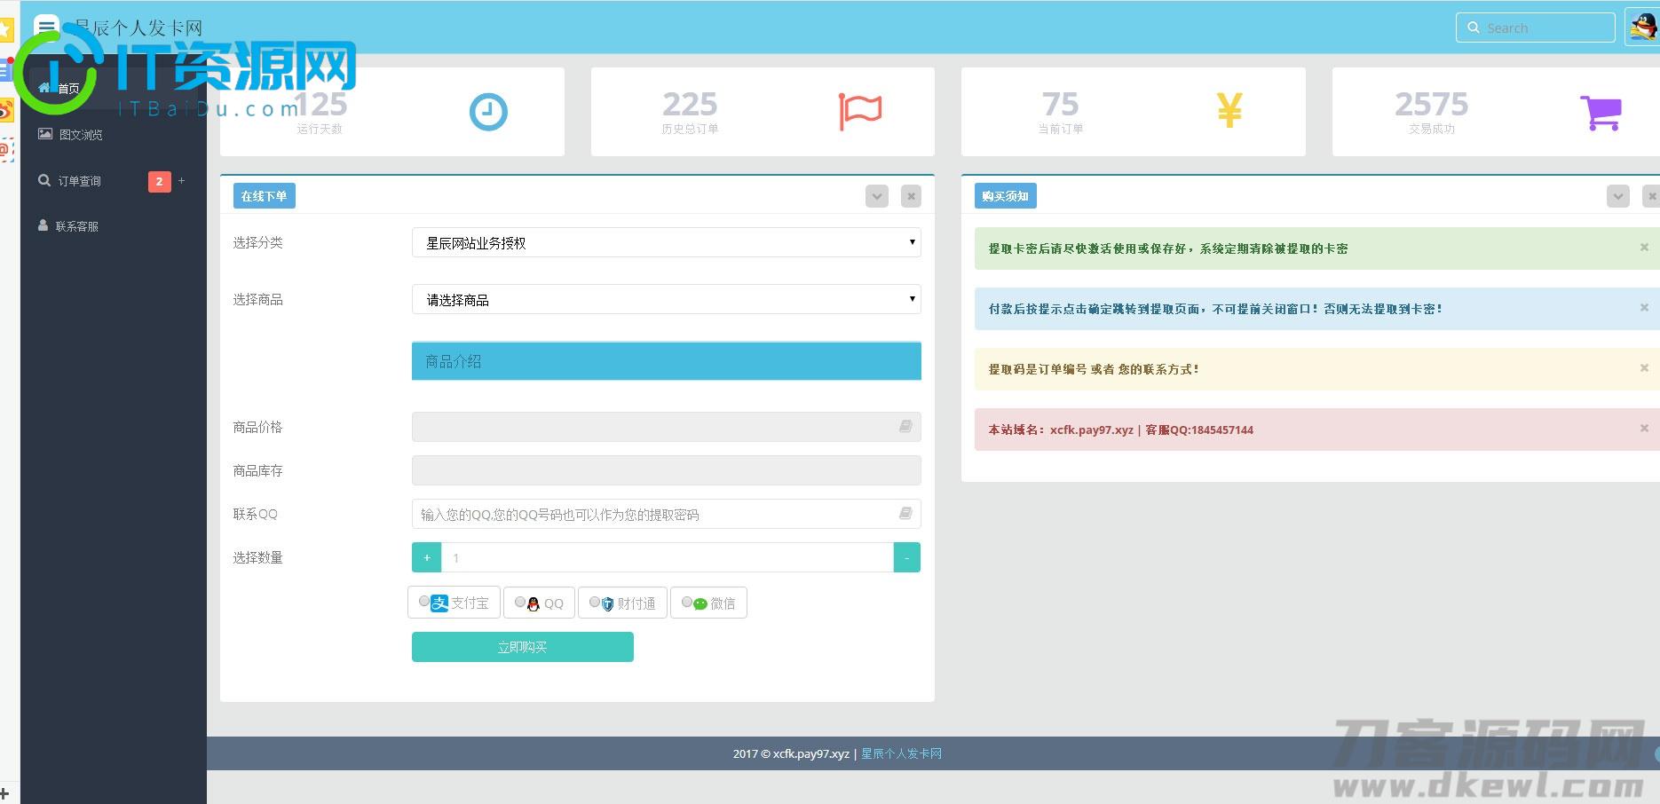The width and height of the screenshot is (1660, 804).
Task: Select 财付通 payment option
Action: click(622, 603)
